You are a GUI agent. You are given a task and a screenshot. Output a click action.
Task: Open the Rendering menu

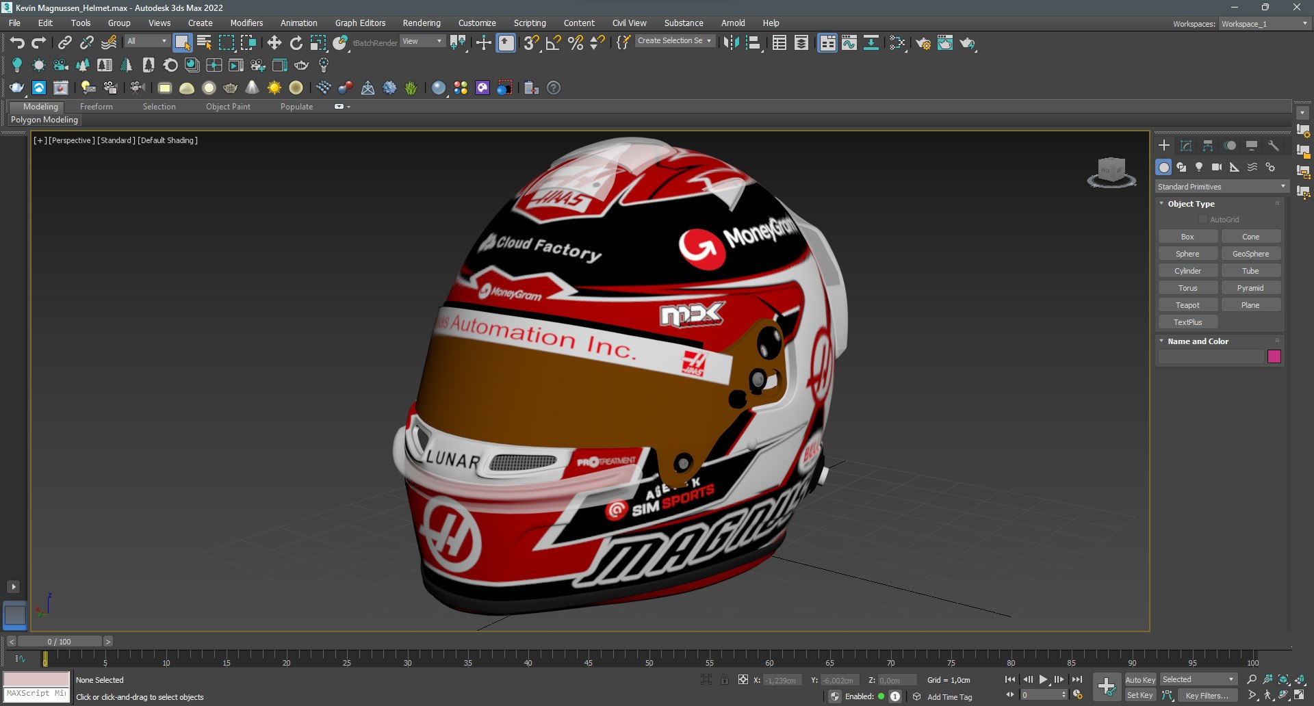422,23
